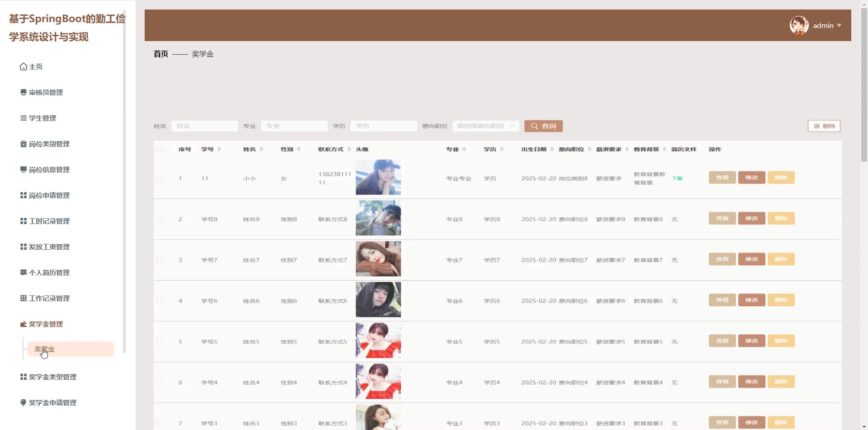Click 修改 for row 姓名6
Image resolution: width=868 pixels, height=430 pixels.
[x=752, y=300]
